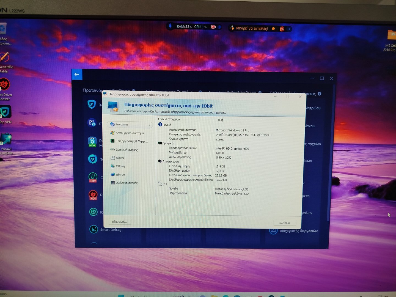The width and height of the screenshot is (396, 297).
Task: Click the Γενικά info icon
Action: point(160,125)
